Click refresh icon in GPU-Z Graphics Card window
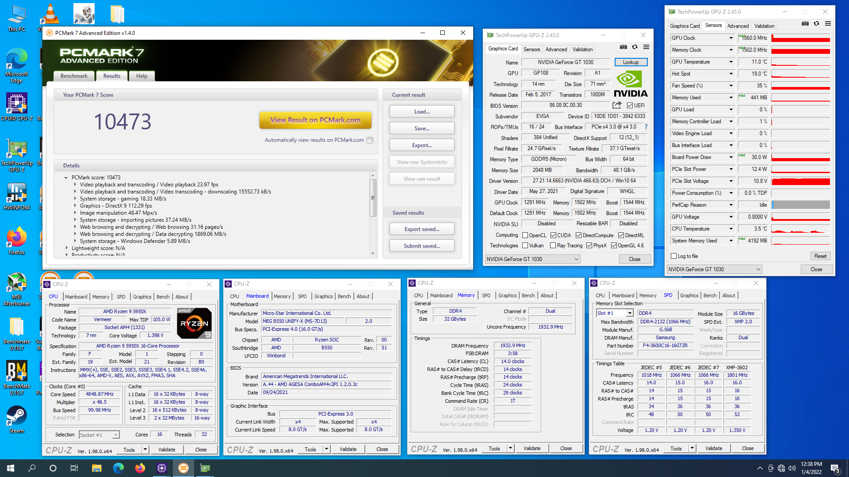The height and width of the screenshot is (477, 849). (635, 47)
